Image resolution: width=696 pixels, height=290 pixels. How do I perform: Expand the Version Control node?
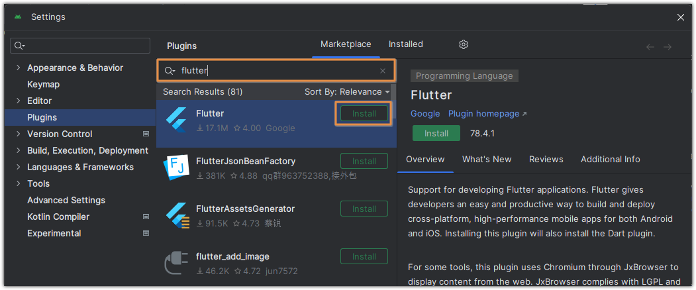[x=18, y=134]
